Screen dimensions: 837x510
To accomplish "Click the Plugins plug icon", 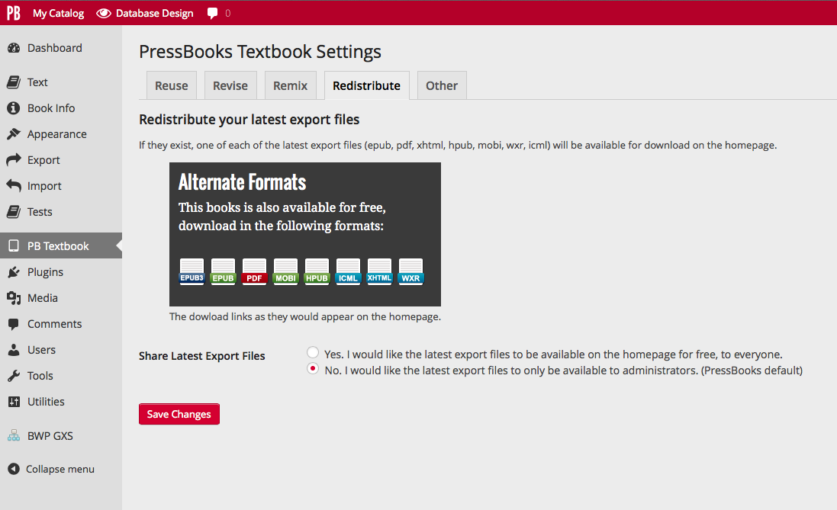I will [13, 272].
